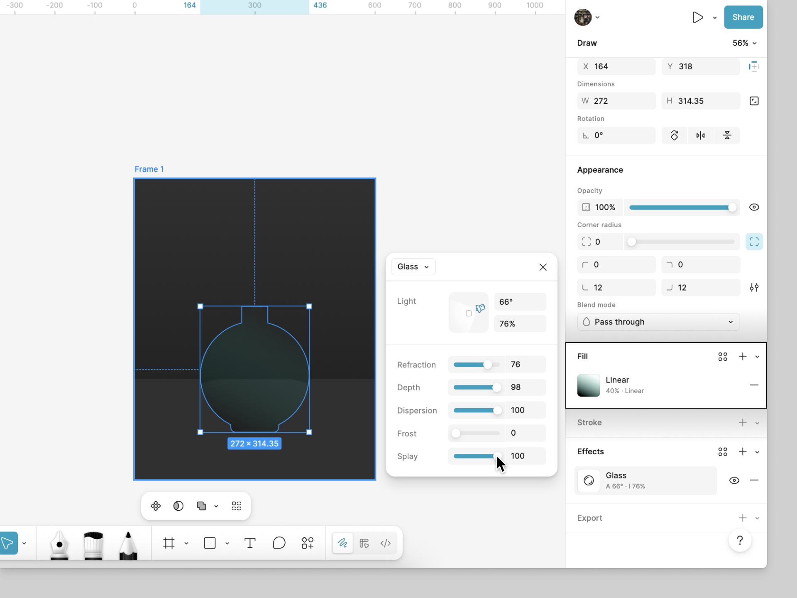797x598 pixels.
Task: Click the Refraction value field
Action: (x=525, y=365)
